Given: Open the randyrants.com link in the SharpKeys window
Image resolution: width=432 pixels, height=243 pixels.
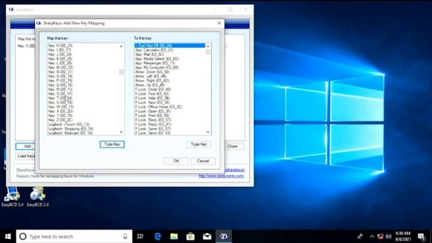Looking at the screenshot, I should tap(221, 175).
